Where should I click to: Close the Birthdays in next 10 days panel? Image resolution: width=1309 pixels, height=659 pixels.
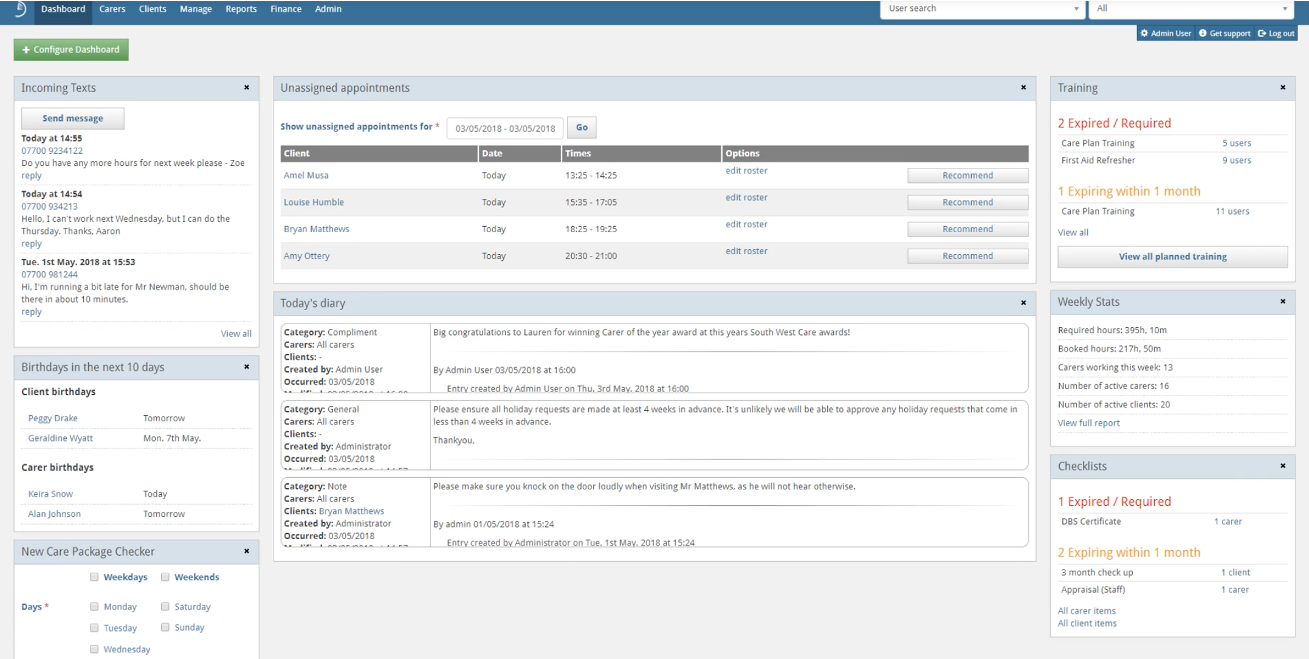click(x=247, y=367)
